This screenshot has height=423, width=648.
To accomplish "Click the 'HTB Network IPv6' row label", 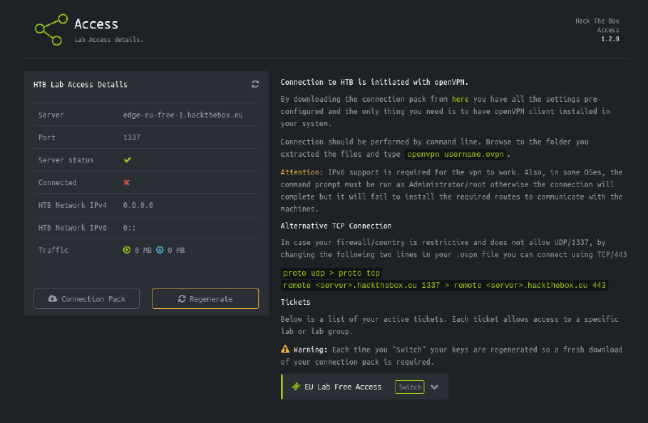I will click(72, 228).
